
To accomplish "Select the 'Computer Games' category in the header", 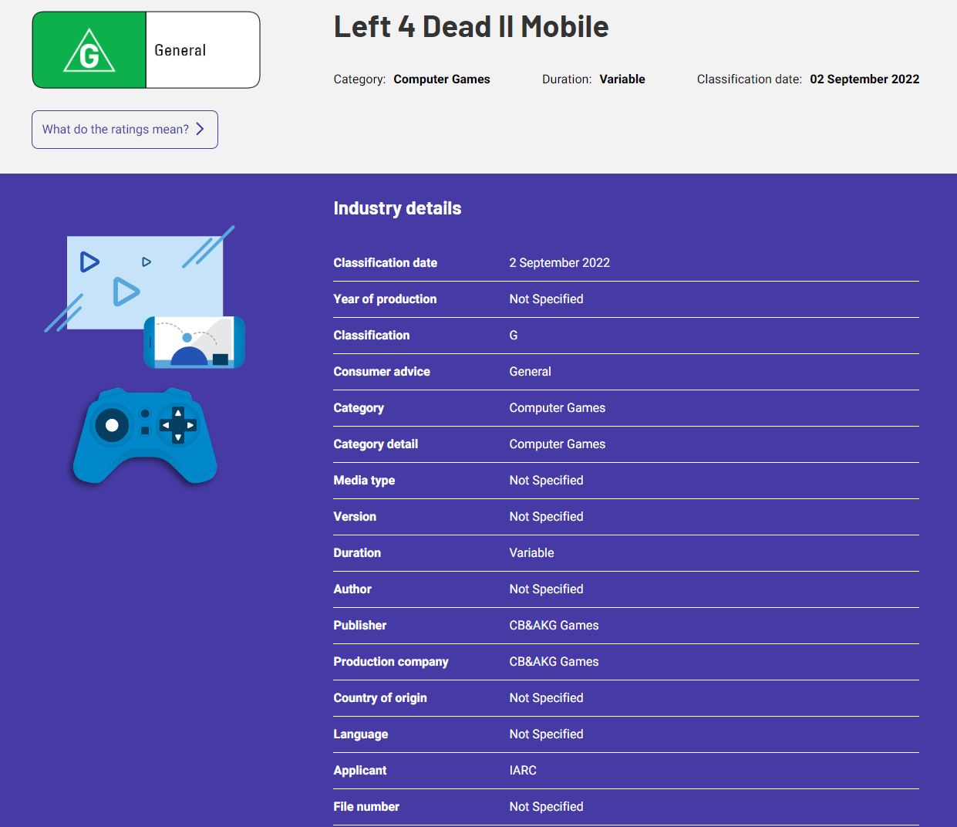I will tap(441, 79).
